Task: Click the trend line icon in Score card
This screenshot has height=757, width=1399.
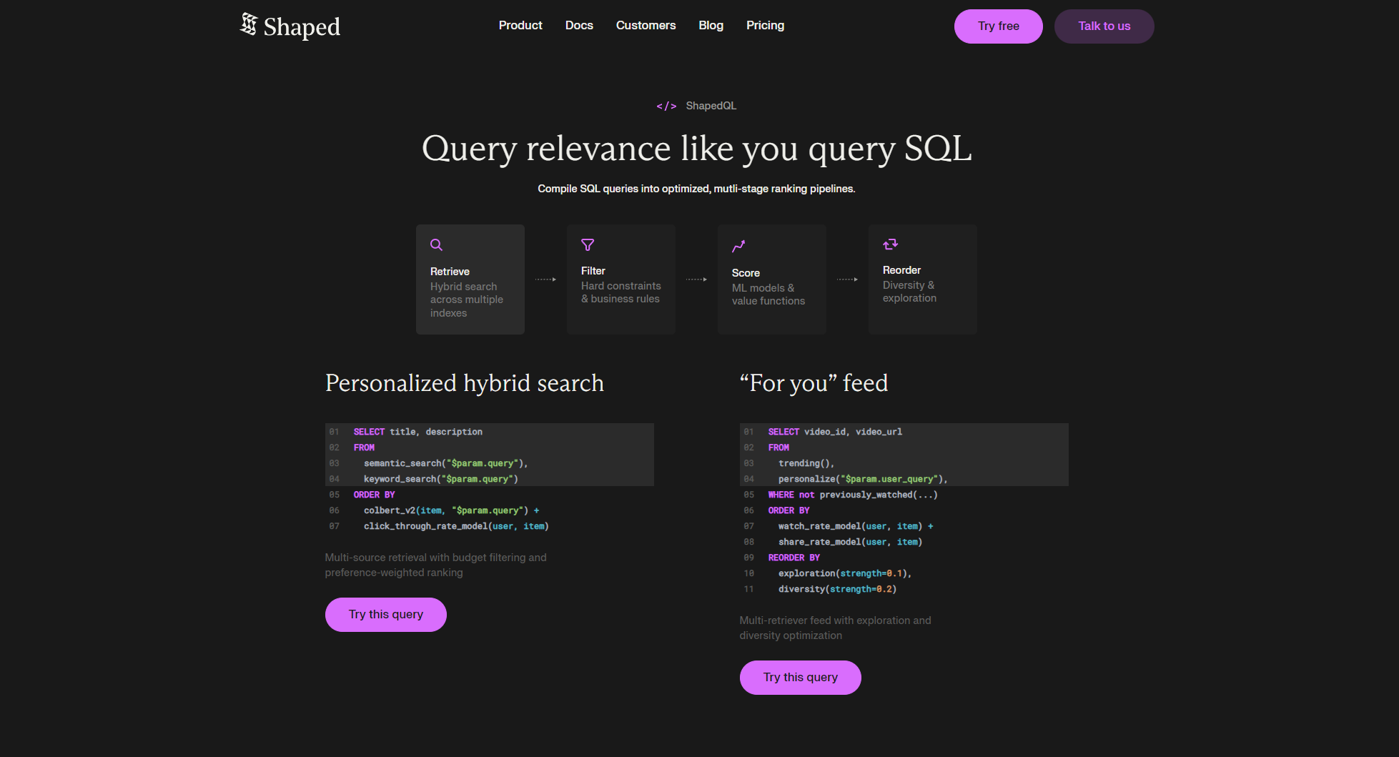Action: [738, 247]
